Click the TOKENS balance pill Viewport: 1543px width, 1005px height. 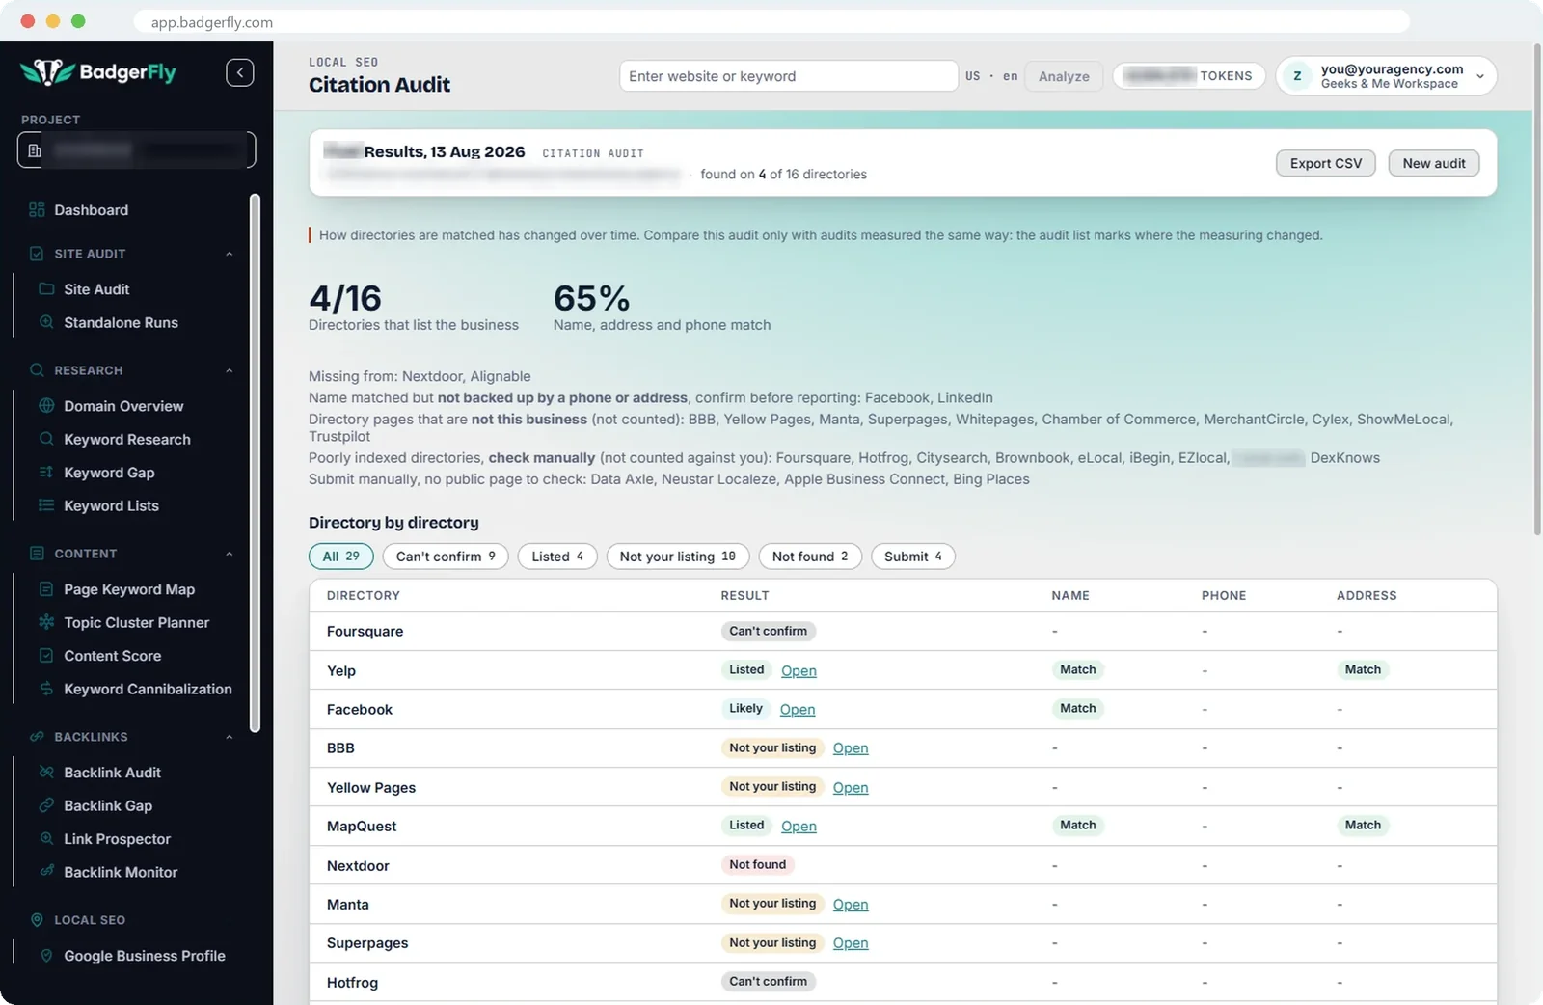click(1189, 76)
